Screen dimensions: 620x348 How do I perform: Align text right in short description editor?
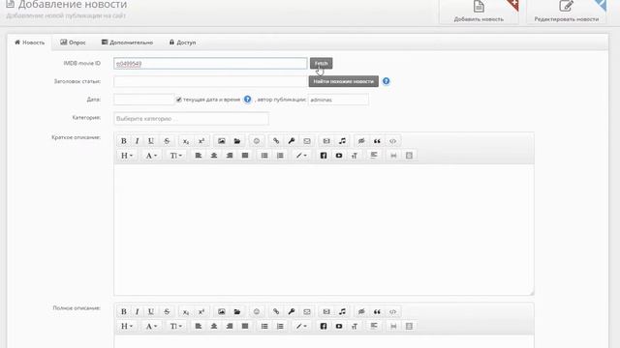(x=230, y=156)
